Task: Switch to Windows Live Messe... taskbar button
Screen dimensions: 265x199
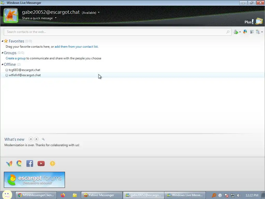Action: (x=185, y=195)
